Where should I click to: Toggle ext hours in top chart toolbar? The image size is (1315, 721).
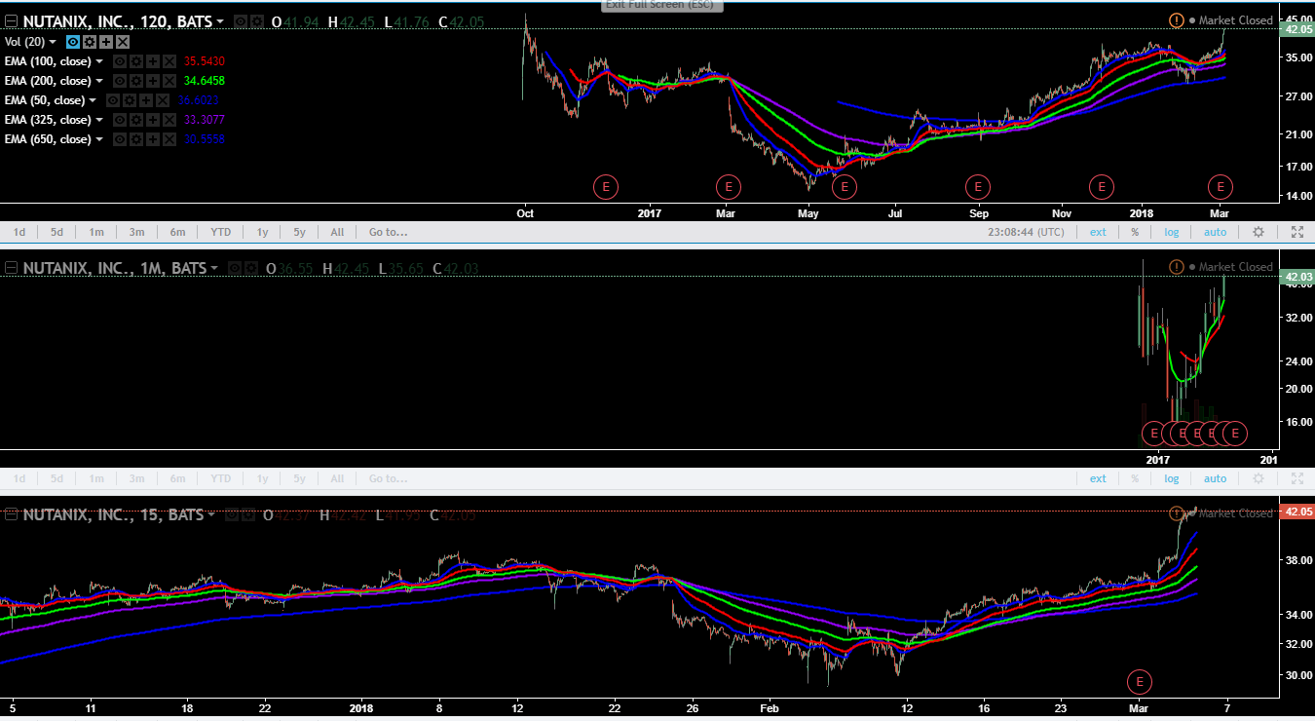(x=1098, y=232)
